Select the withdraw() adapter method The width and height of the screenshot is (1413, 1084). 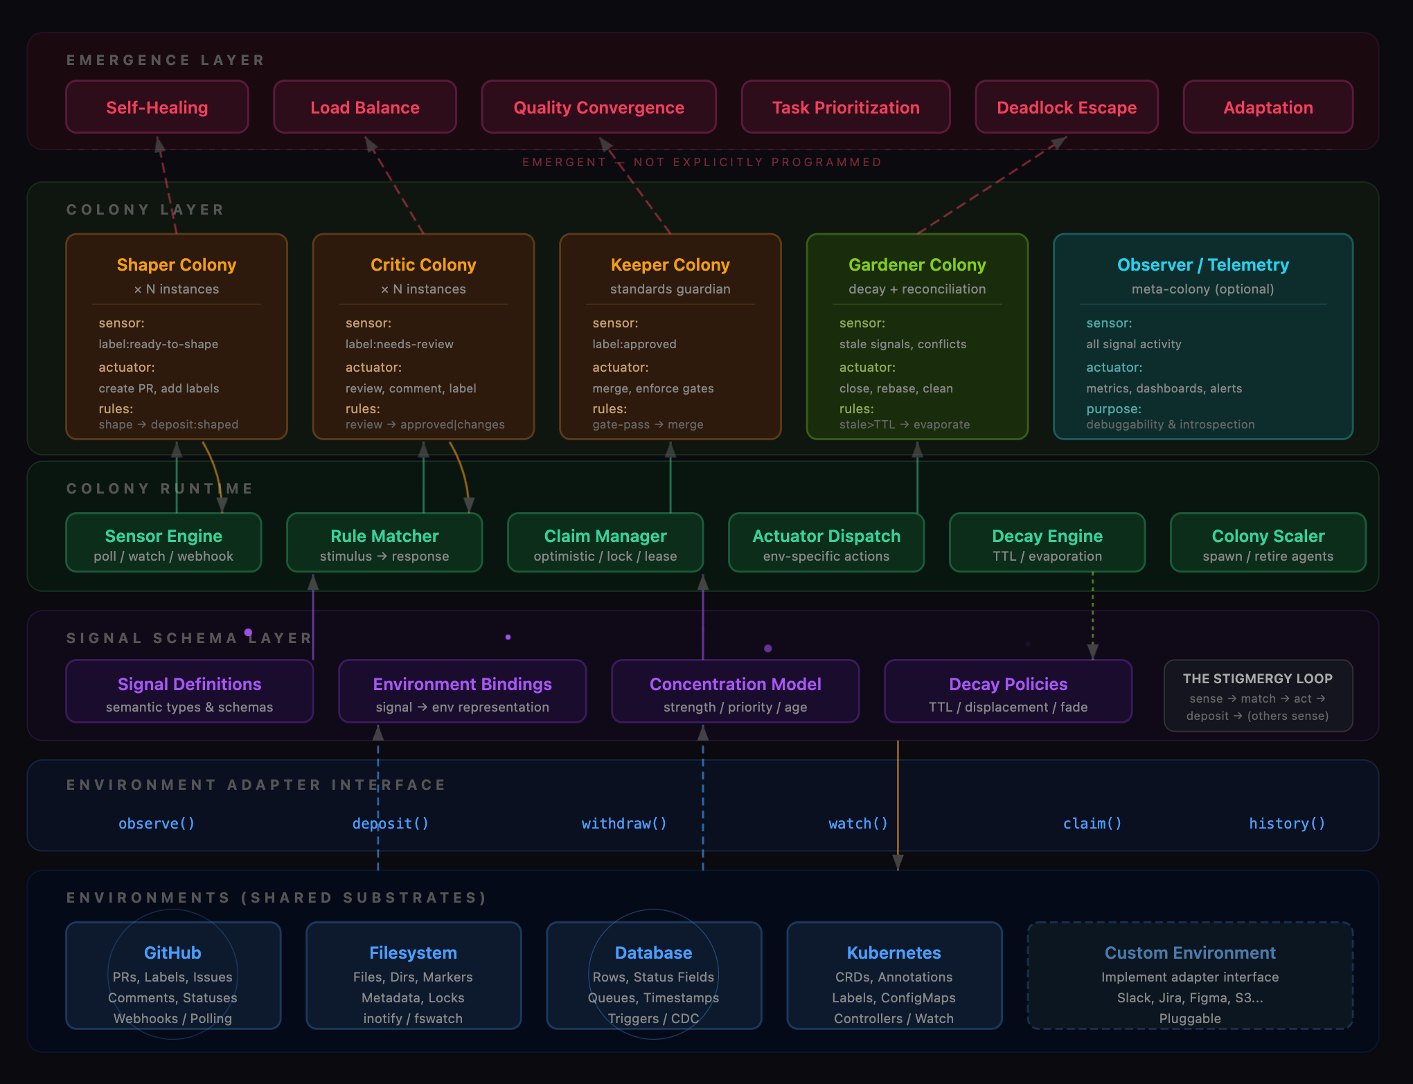pyautogui.click(x=624, y=824)
